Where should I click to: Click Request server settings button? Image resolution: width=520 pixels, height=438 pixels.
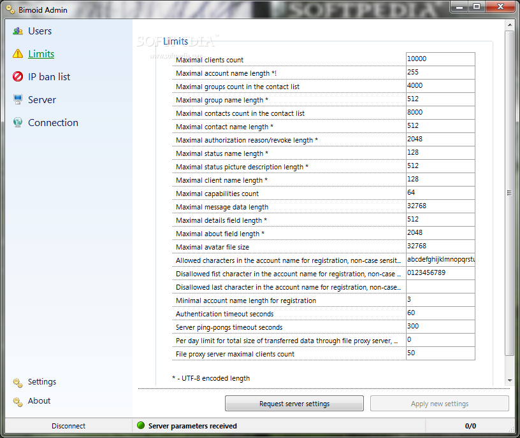click(x=294, y=404)
